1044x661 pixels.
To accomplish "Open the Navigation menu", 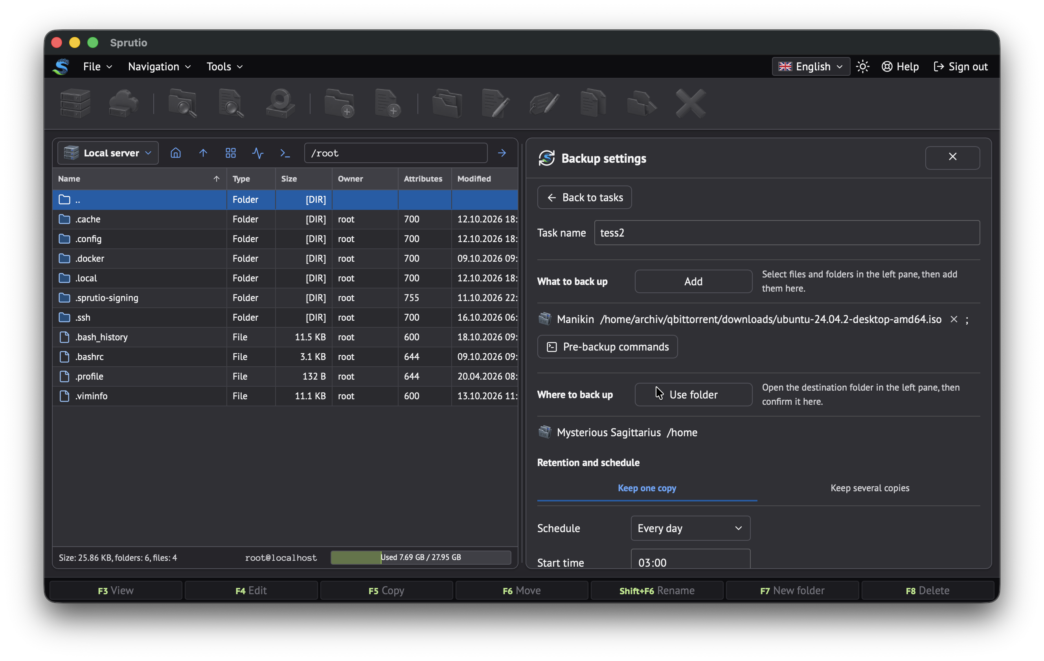I will (x=159, y=66).
